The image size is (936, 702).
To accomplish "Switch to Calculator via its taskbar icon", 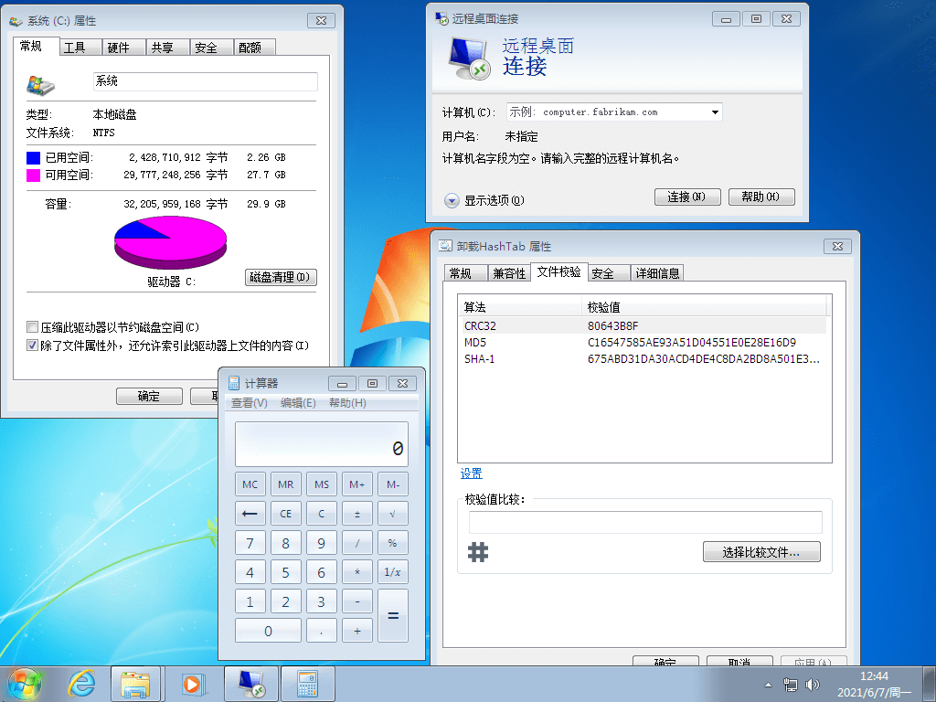I will click(306, 683).
